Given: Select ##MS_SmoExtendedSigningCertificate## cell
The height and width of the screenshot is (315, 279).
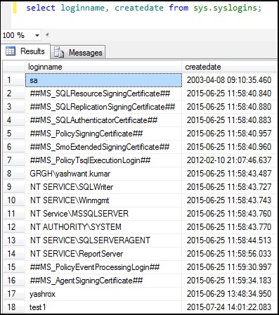Looking at the screenshot, I should pos(103,147).
